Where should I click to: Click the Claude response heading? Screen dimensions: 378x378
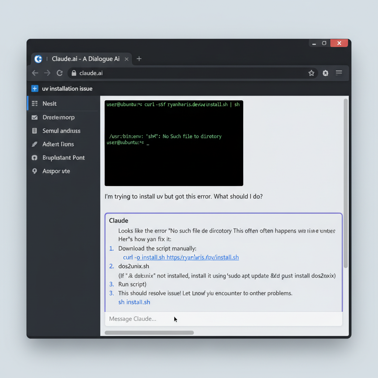(x=118, y=221)
